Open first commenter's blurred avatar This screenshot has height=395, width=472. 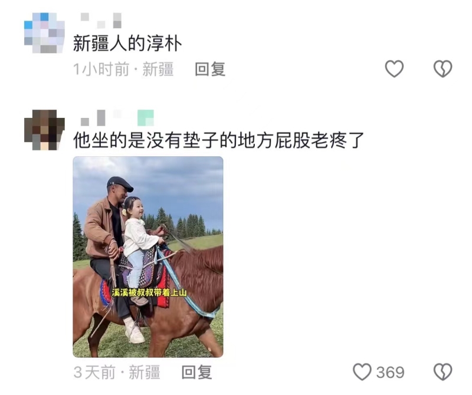(x=44, y=33)
